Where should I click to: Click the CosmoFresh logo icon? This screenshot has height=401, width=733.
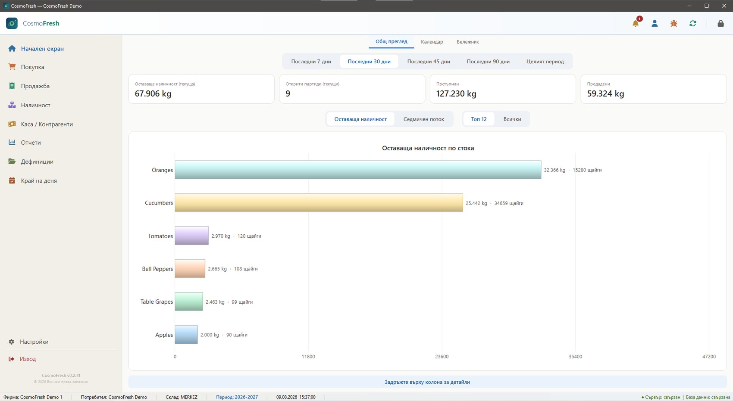pos(12,23)
